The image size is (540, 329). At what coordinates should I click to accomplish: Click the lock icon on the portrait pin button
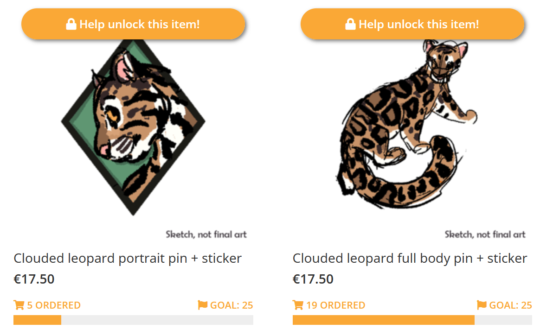[x=71, y=24]
